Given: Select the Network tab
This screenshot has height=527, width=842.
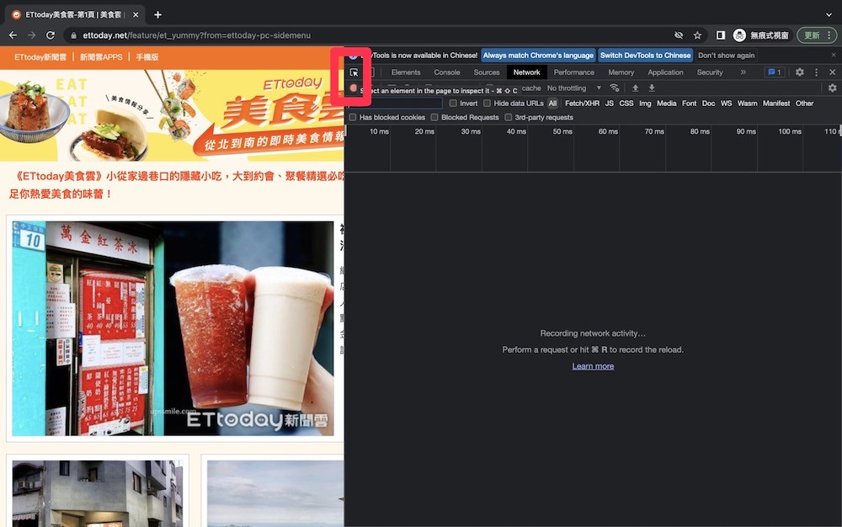Looking at the screenshot, I should click(526, 72).
